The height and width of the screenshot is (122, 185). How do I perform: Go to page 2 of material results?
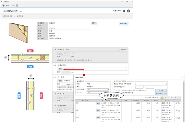[x=165, y=97]
